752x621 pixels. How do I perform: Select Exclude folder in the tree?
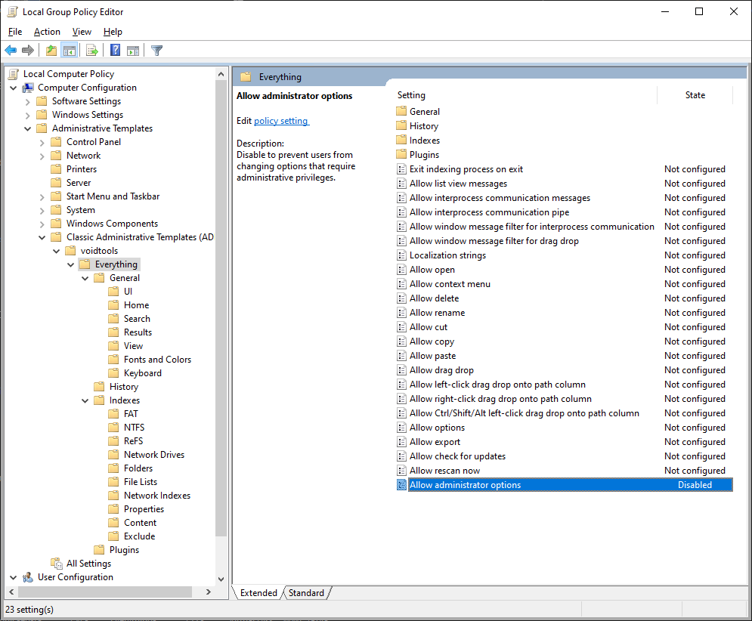coord(140,536)
